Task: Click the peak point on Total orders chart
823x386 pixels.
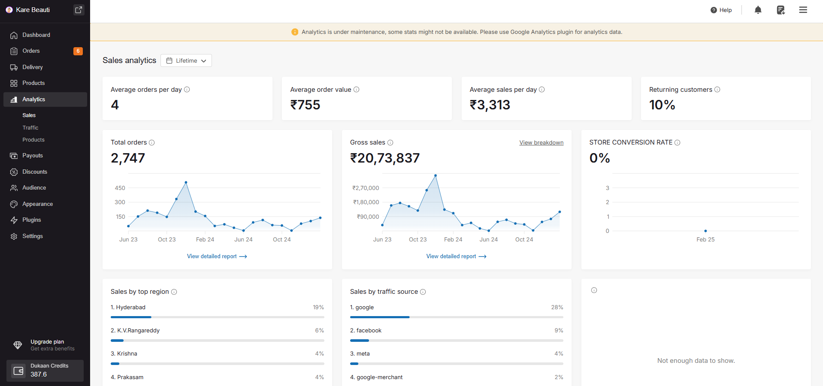Action: pyautogui.click(x=186, y=182)
